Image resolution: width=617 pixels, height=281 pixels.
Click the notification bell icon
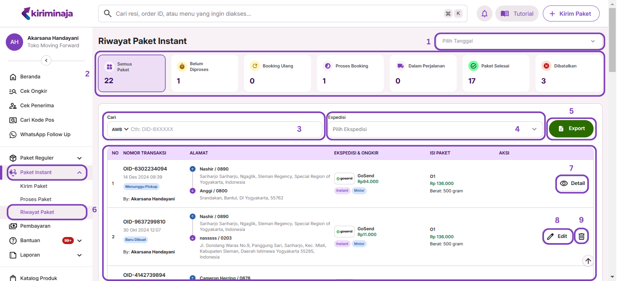tap(484, 13)
